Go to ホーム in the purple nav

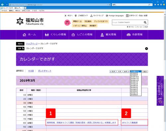(x=29, y=35)
